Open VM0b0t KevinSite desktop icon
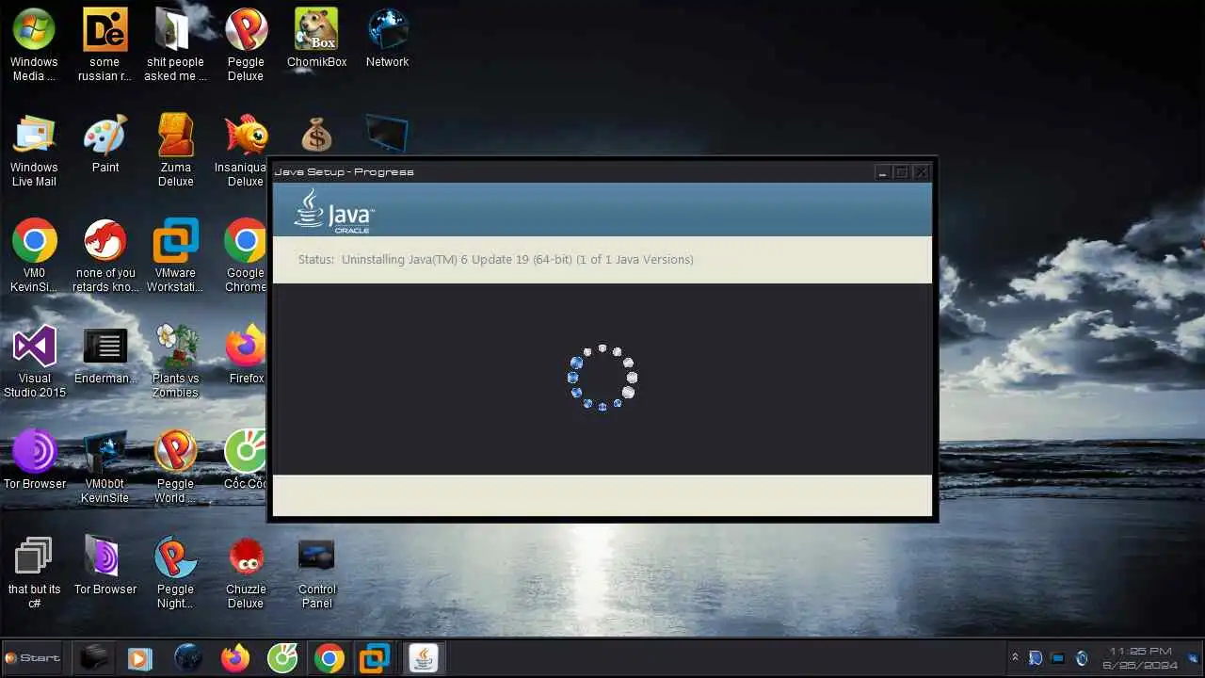Screen dimensions: 1205x678 (x=104, y=467)
